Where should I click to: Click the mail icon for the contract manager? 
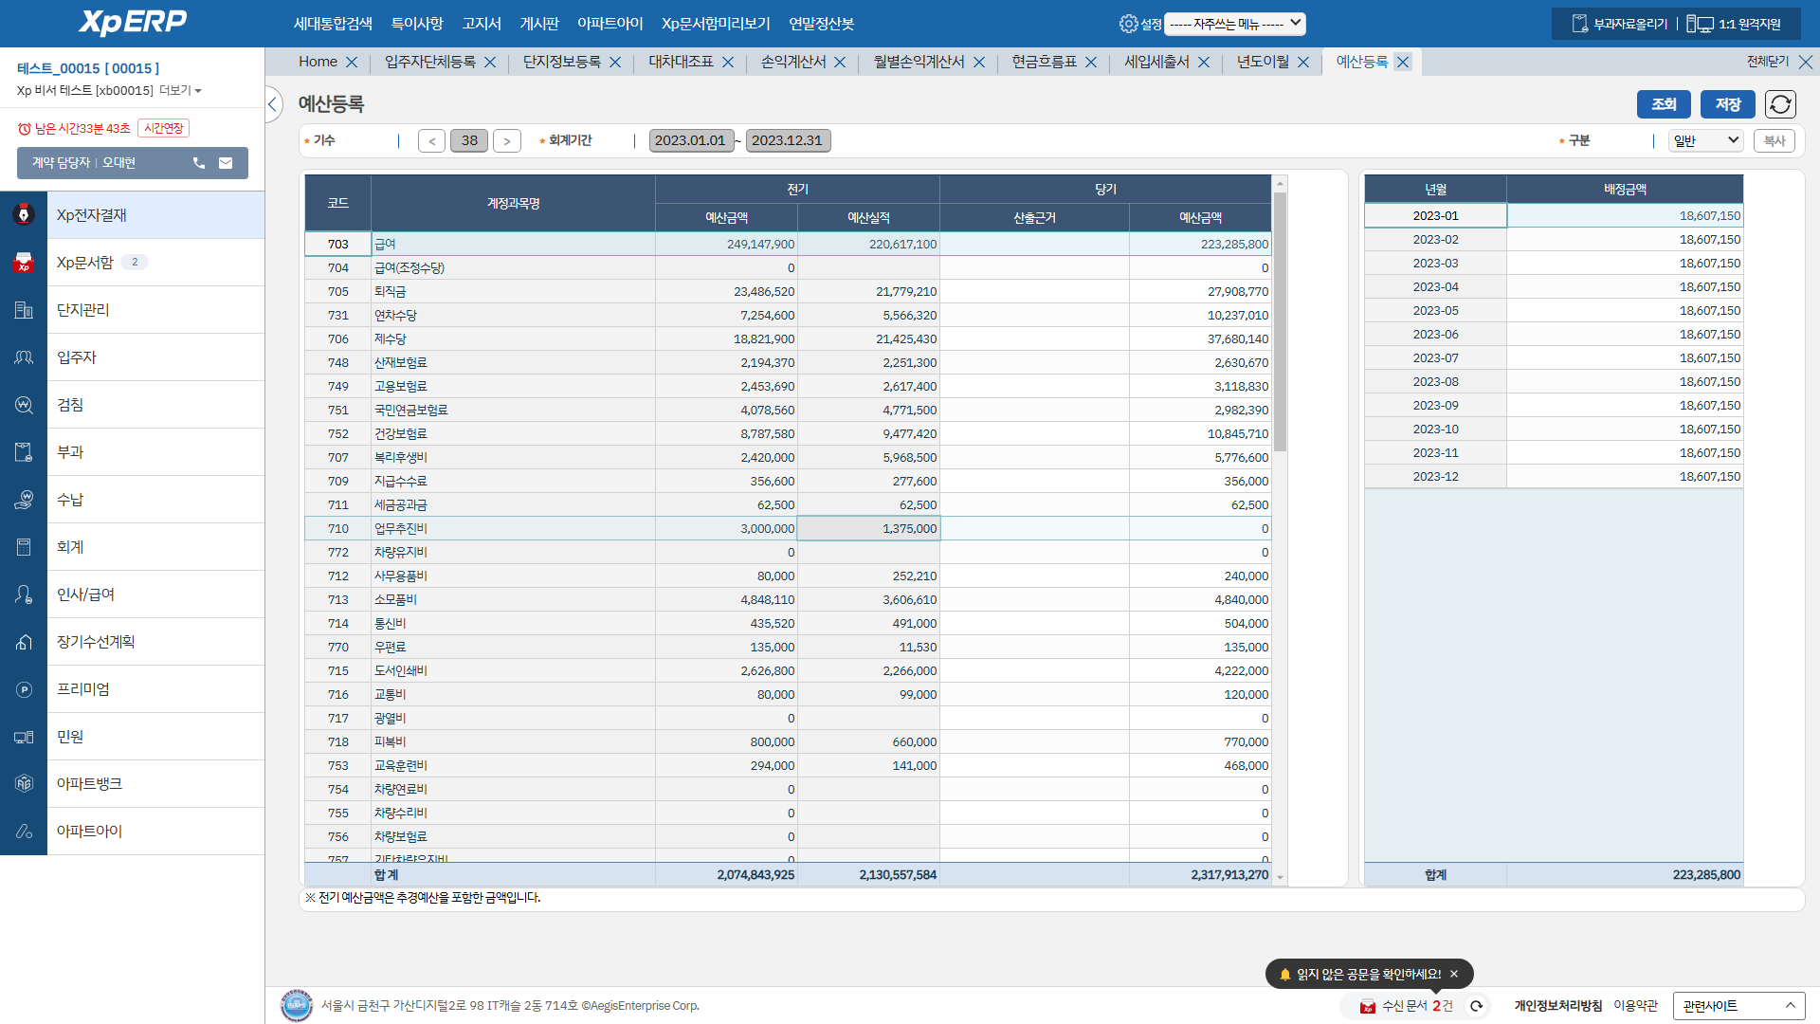[226, 163]
